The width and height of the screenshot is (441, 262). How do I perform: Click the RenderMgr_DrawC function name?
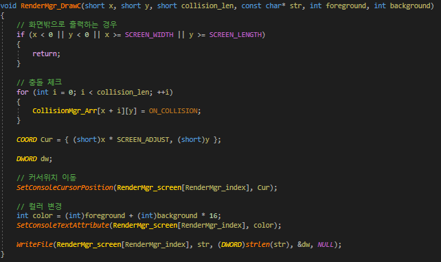51,5
